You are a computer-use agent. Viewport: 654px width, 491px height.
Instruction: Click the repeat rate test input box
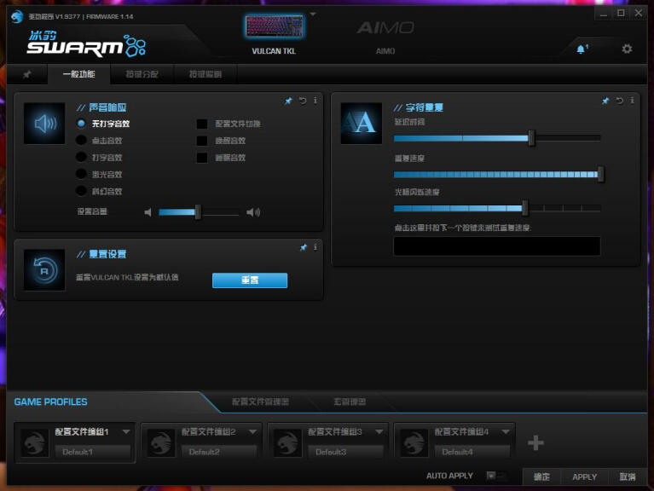(496, 246)
